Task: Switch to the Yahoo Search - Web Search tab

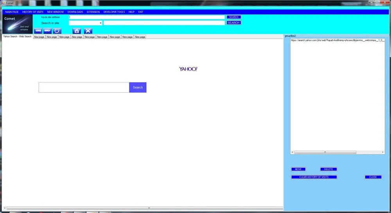Action: click(x=17, y=37)
